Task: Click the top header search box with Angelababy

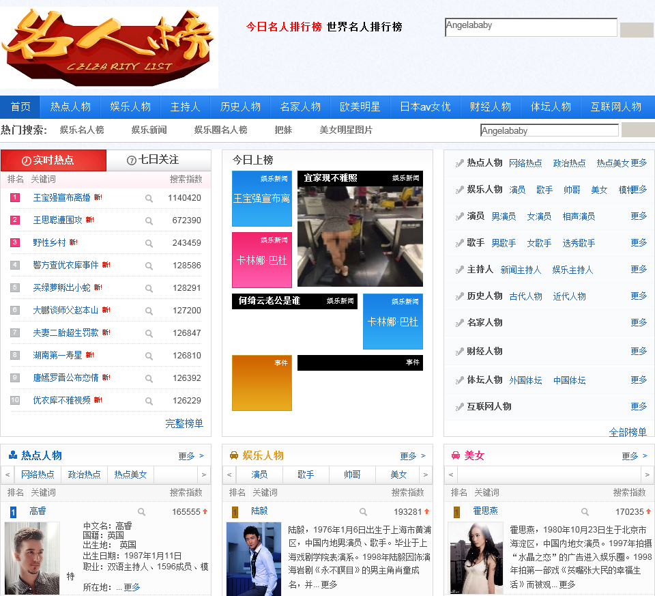Action: tap(531, 27)
